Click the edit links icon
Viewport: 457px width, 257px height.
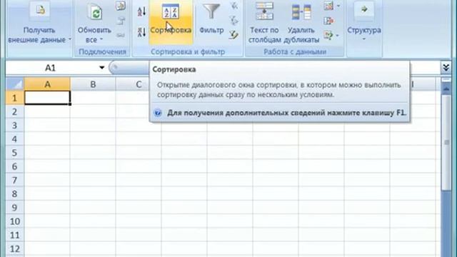(121, 35)
